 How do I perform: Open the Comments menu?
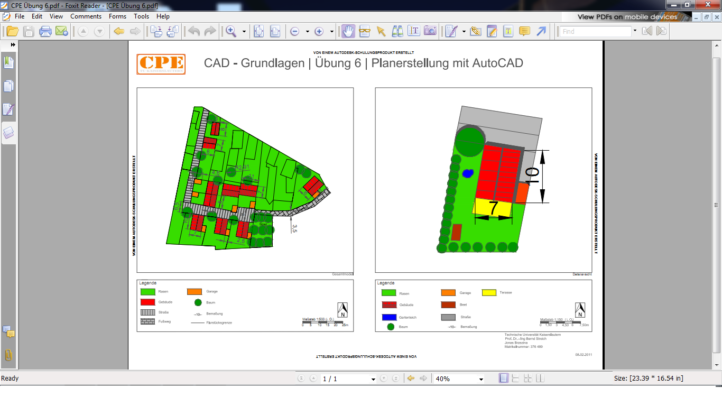(x=86, y=16)
